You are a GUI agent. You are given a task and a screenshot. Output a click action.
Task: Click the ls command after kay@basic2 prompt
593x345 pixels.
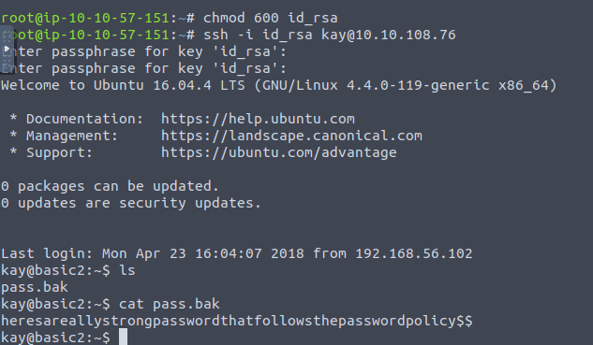point(127,270)
